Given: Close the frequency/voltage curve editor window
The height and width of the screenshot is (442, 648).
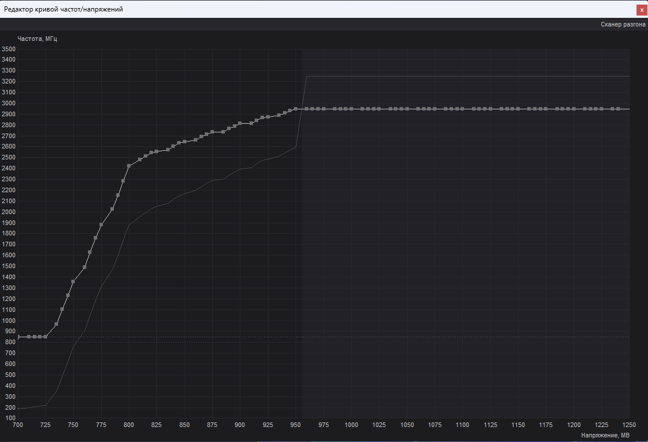Looking at the screenshot, I should [642, 10].
